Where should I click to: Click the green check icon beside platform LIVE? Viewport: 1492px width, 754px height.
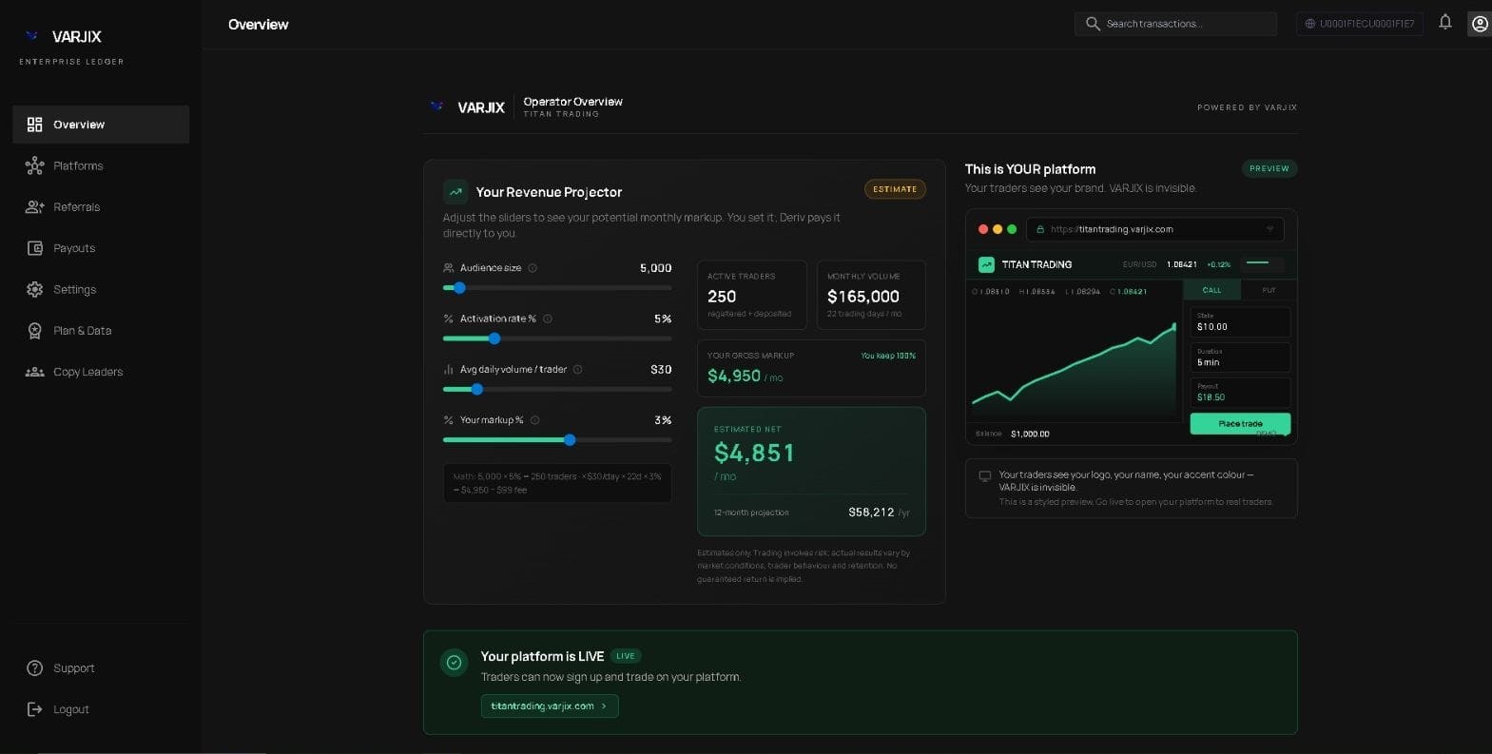(455, 663)
